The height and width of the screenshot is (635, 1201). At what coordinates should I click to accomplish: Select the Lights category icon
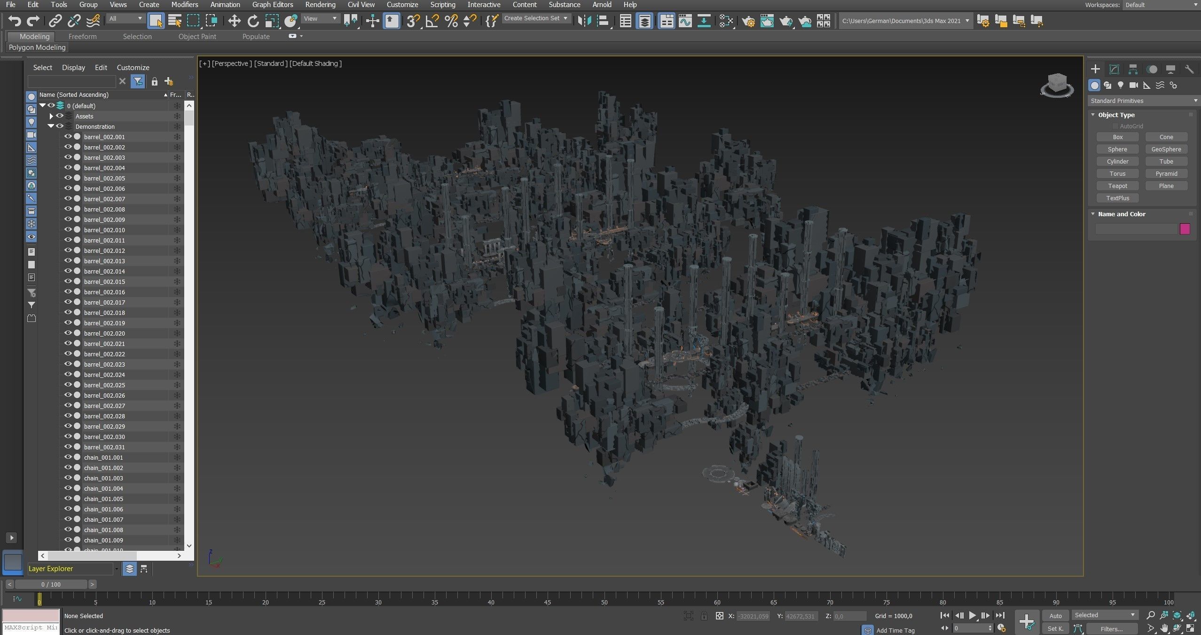(1121, 85)
